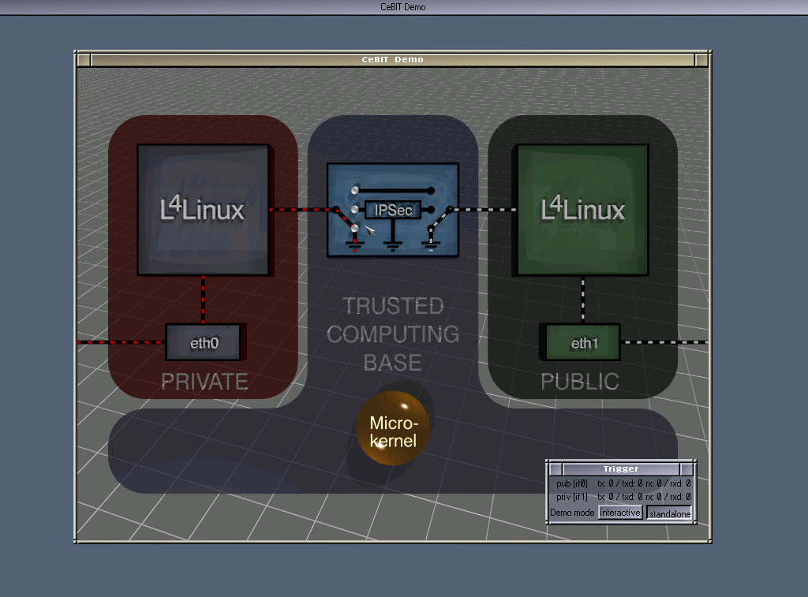Screen dimensions: 808x597
Task: Click the IPSec label box
Action: point(393,210)
